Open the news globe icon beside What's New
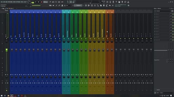Viewport: 174px width, 97px height. pyautogui.click(x=128, y=5)
